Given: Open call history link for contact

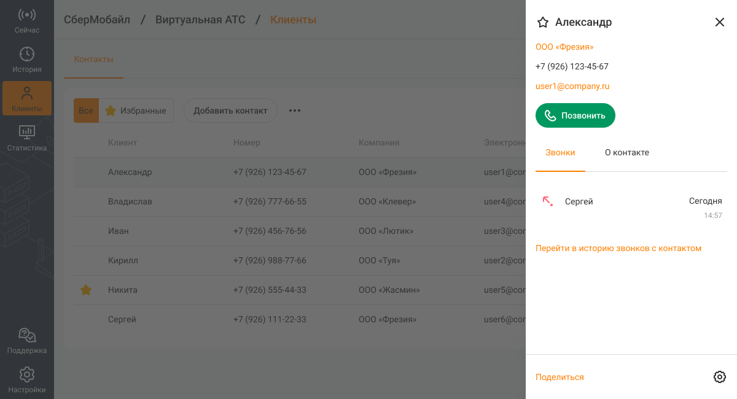Looking at the screenshot, I should click(618, 248).
